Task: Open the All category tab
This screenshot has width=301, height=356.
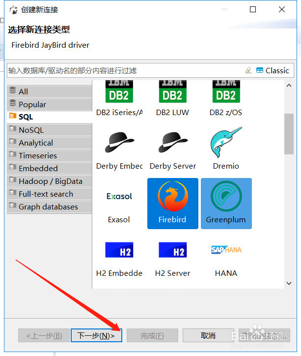Action: tap(50, 91)
